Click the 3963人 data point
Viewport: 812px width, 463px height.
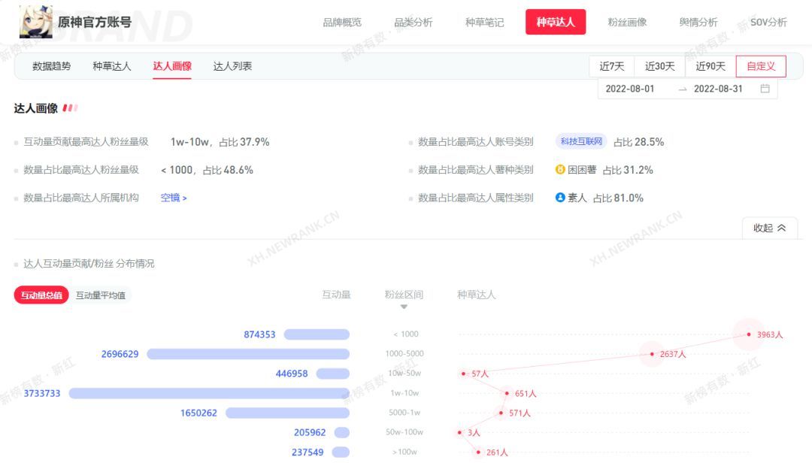749,334
